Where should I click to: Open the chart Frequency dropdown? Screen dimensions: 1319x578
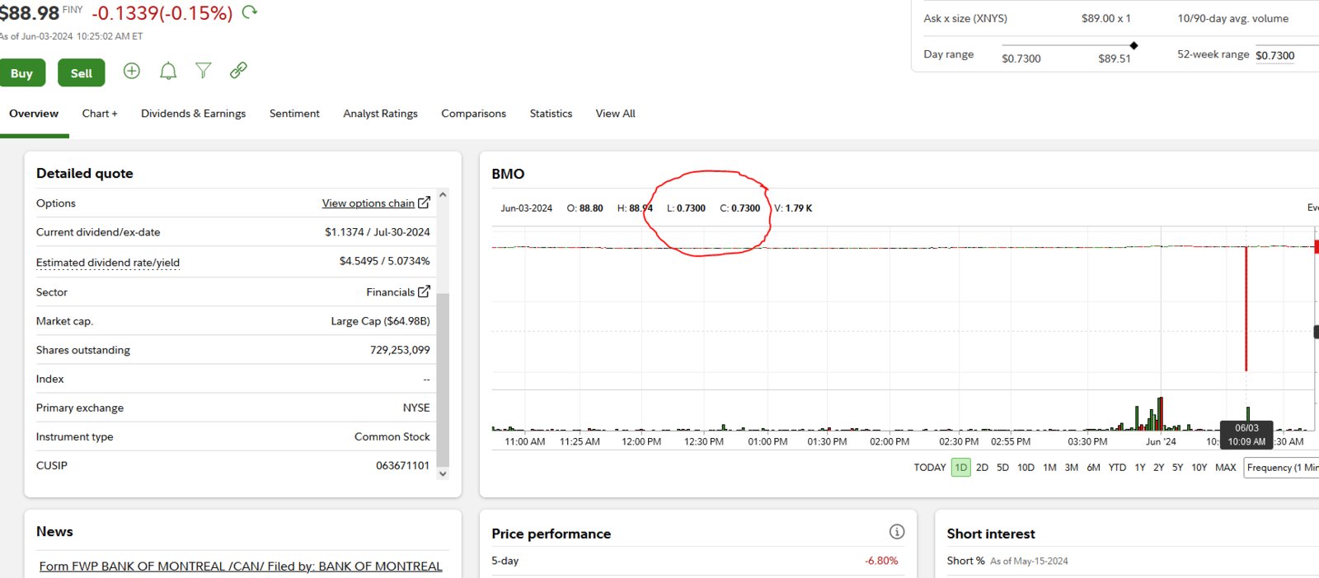tap(1281, 468)
